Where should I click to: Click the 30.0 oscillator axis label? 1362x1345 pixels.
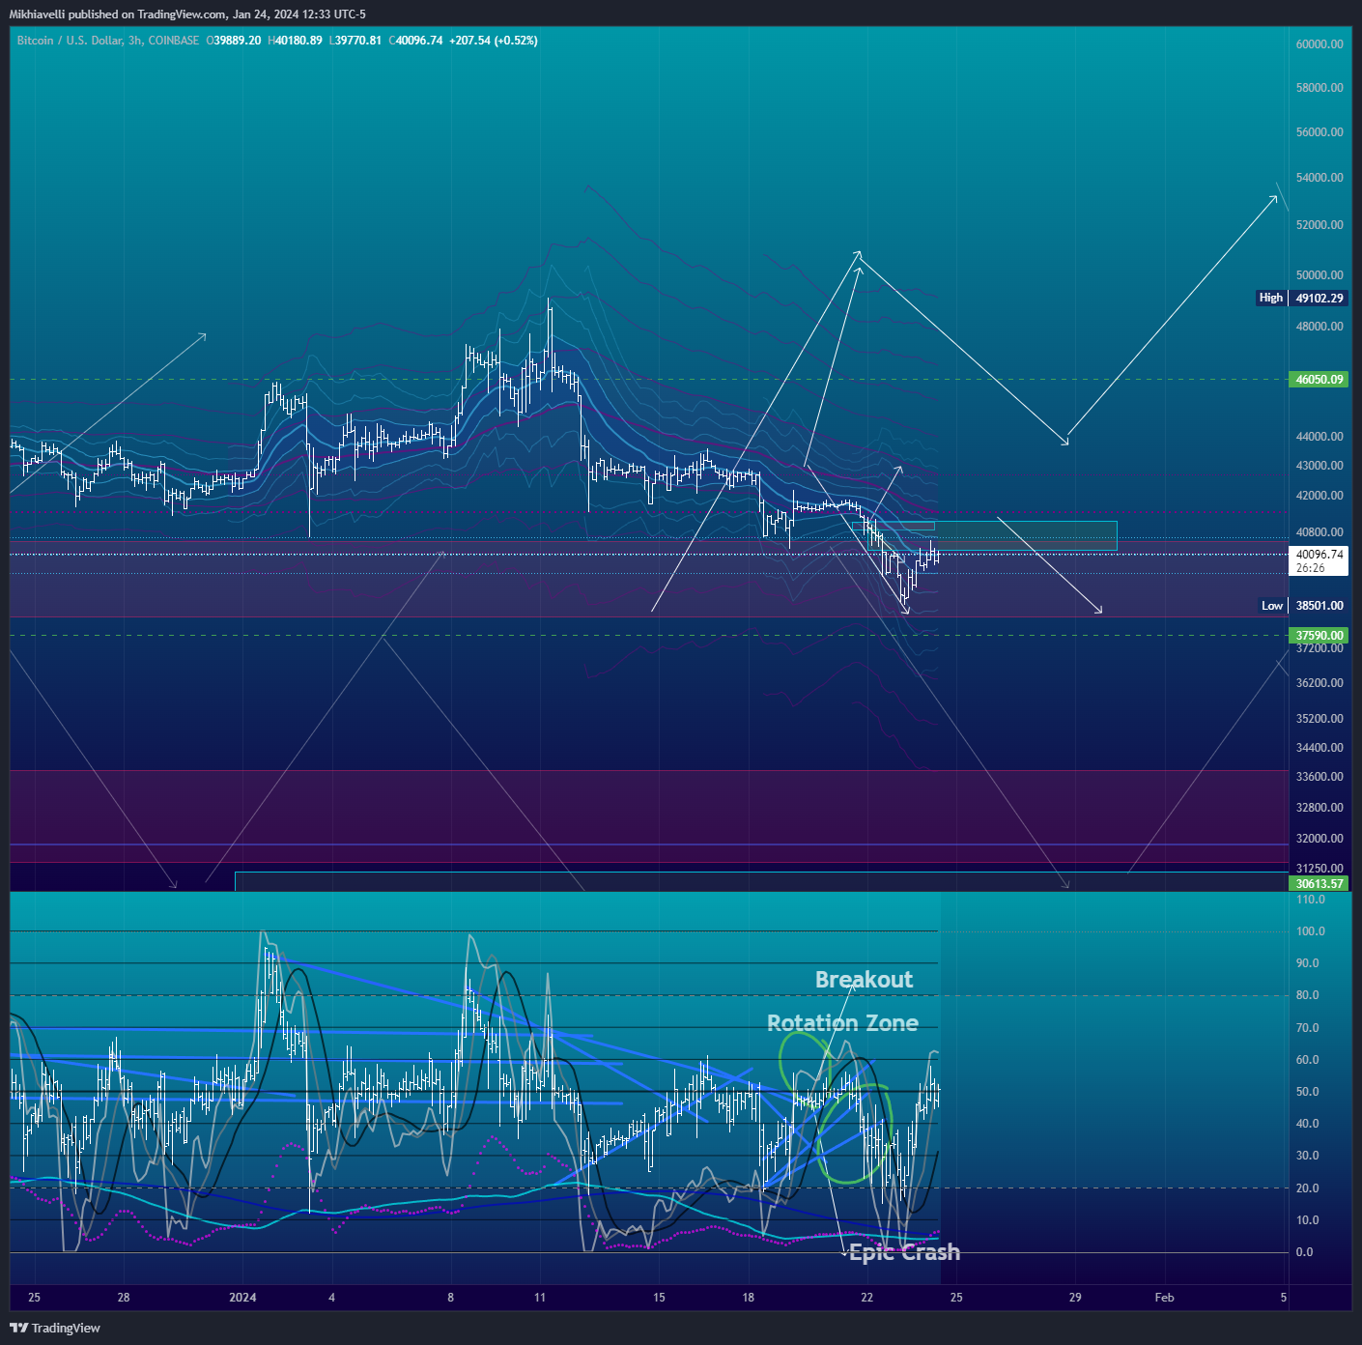(x=1308, y=1156)
